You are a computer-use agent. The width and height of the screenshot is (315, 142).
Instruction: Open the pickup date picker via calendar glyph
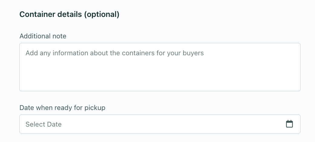[x=289, y=124]
